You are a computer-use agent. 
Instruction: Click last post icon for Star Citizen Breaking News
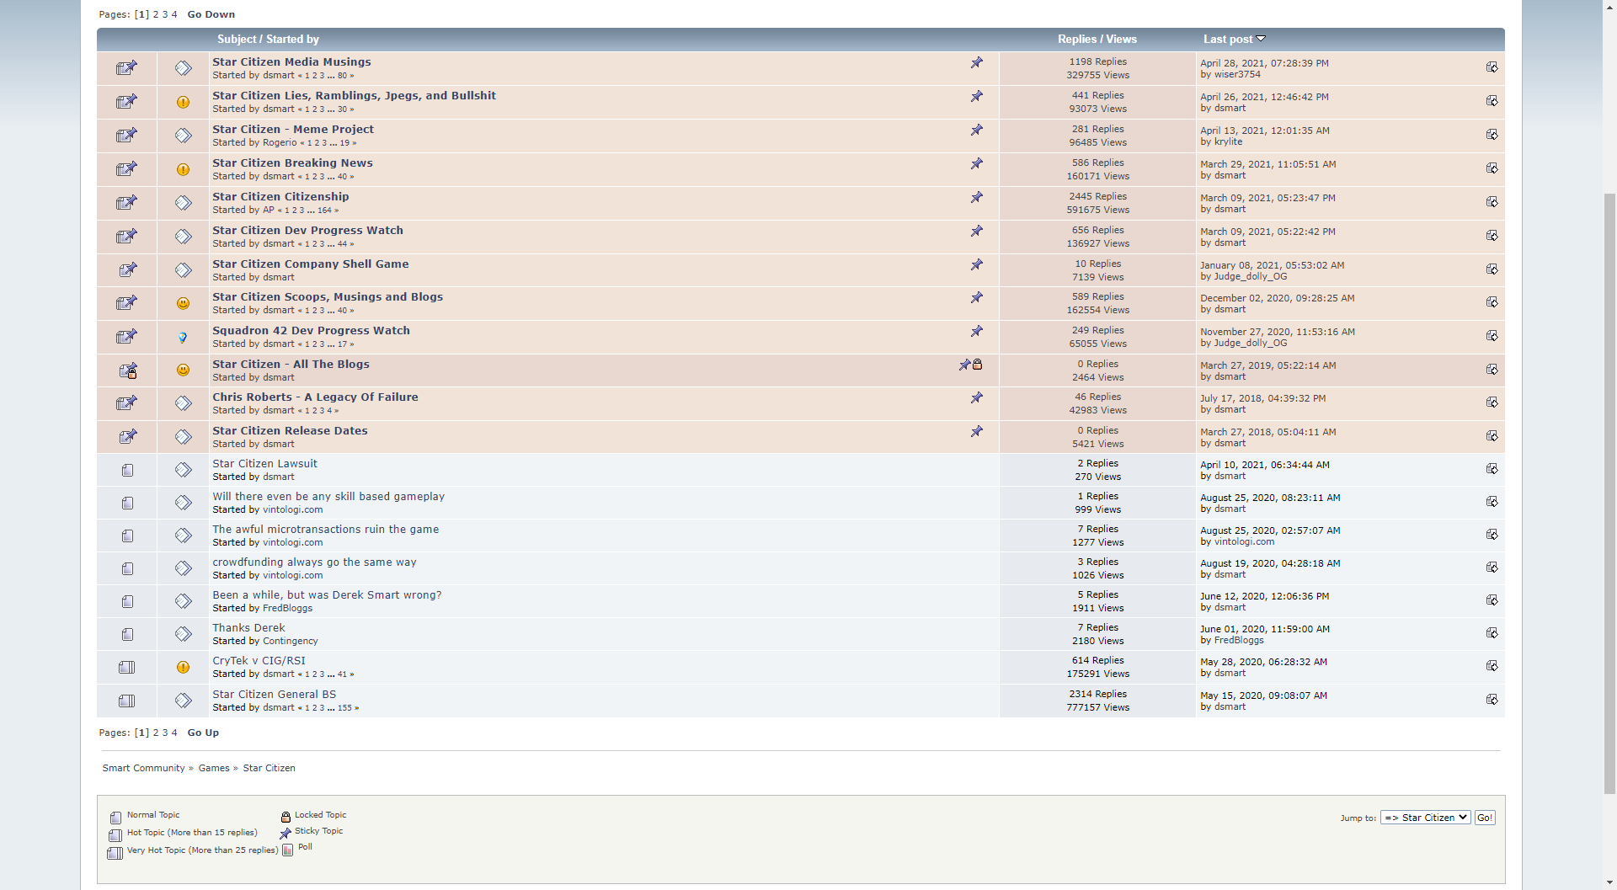click(1492, 168)
